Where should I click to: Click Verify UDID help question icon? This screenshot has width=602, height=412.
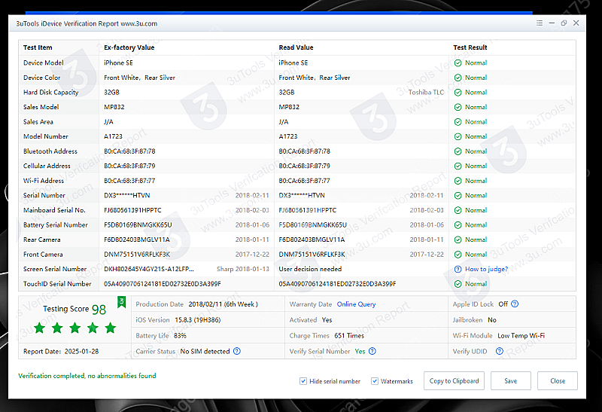500,351
